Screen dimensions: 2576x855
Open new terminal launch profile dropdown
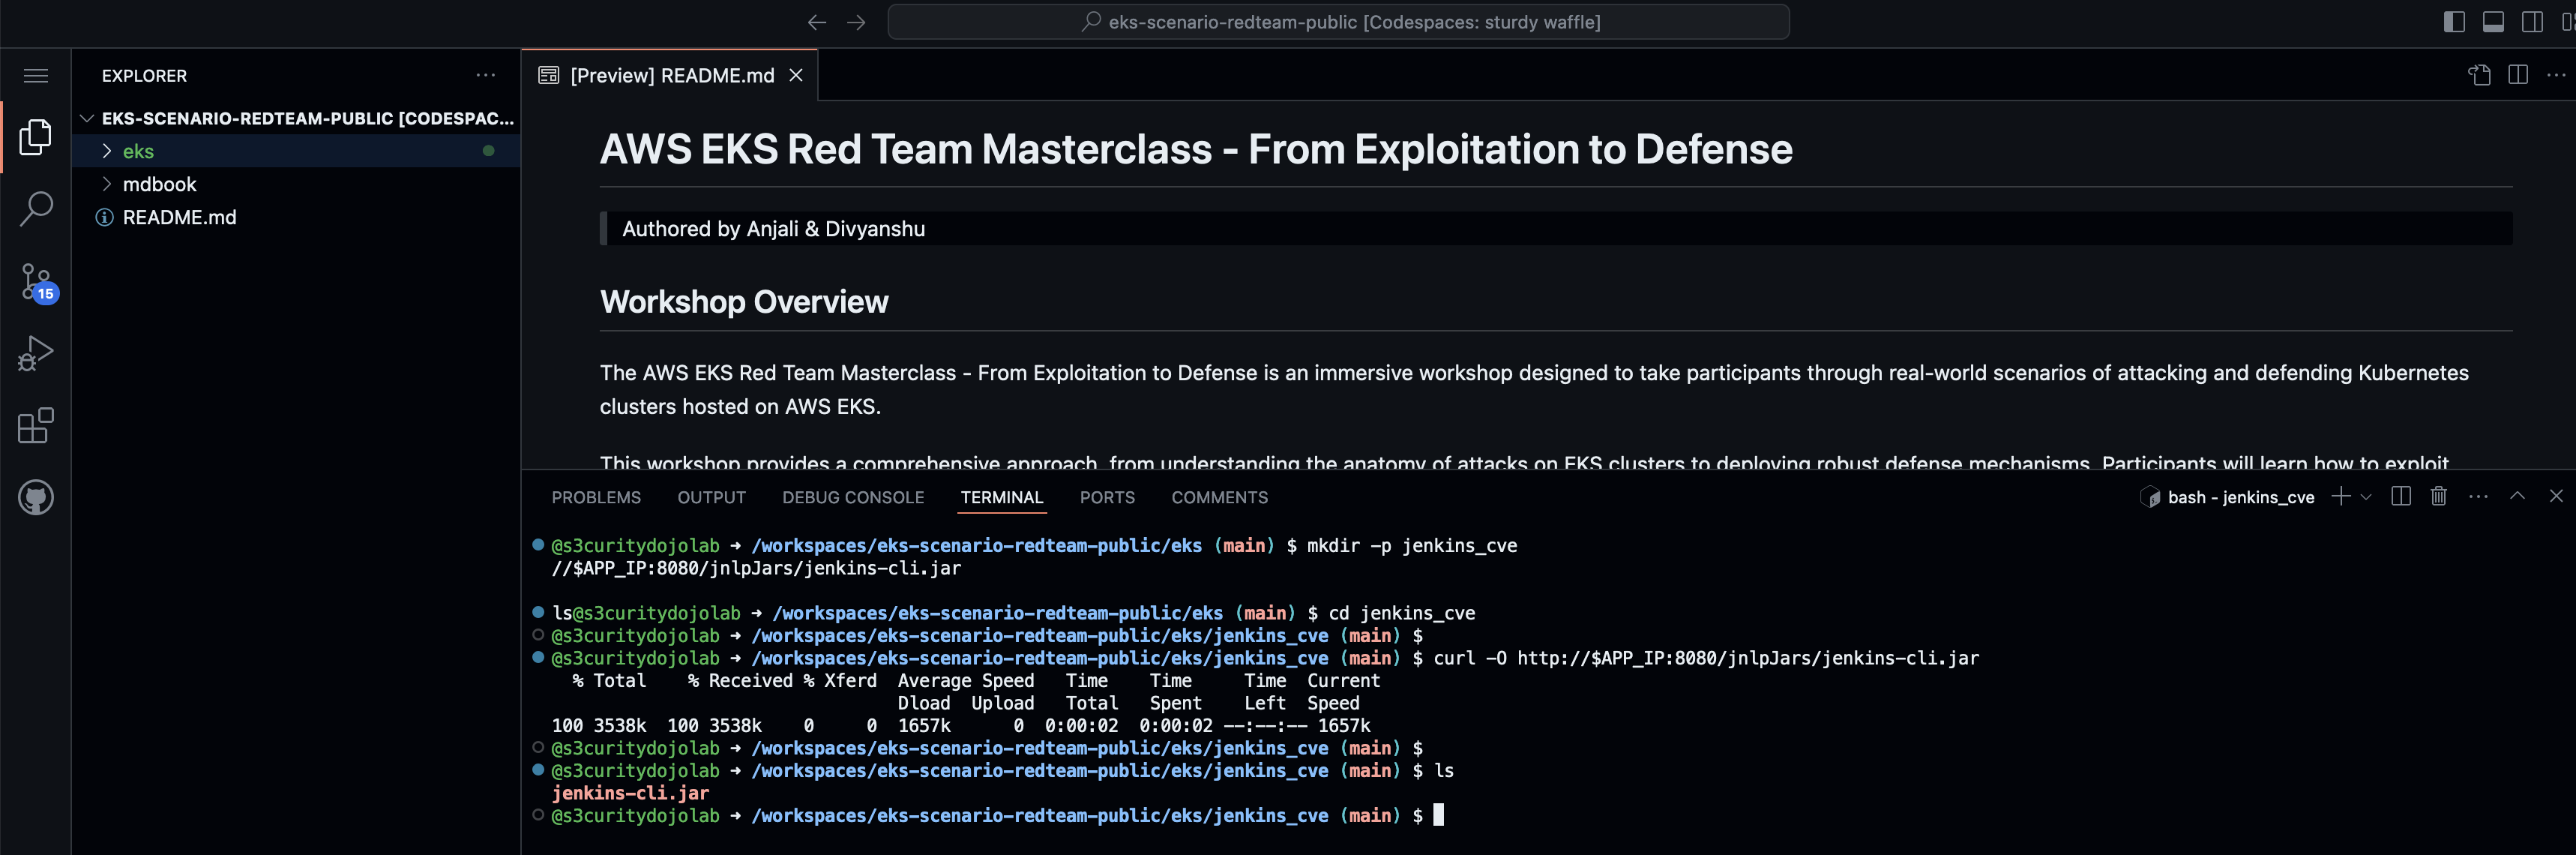(2366, 497)
